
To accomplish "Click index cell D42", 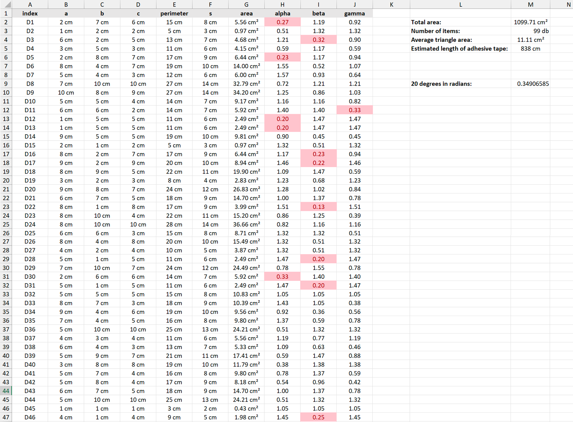I will (x=30, y=382).
